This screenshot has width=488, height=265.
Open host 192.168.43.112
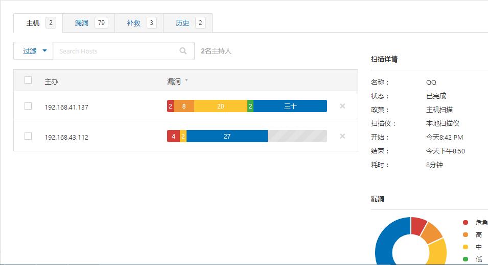click(66, 138)
